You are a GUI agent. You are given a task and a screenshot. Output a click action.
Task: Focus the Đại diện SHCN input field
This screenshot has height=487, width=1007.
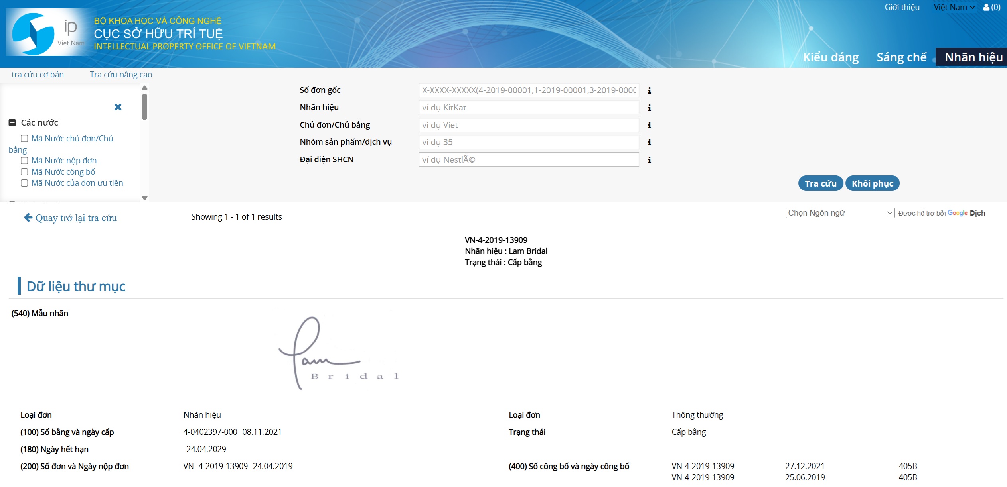coord(529,160)
